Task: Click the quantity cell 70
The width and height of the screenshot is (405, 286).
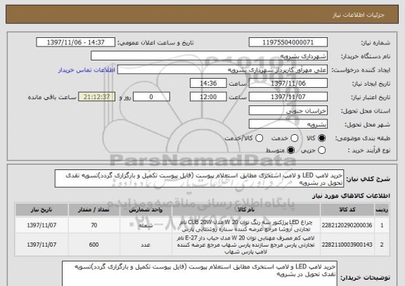Action: pyautogui.click(x=94, y=226)
